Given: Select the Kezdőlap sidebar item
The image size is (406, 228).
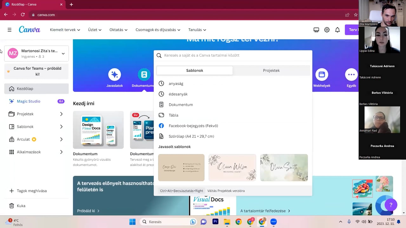Looking at the screenshot, I should point(36,89).
